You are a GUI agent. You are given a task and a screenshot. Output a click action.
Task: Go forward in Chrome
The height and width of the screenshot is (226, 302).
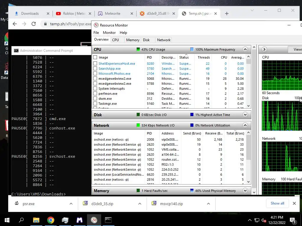[x=24, y=24]
